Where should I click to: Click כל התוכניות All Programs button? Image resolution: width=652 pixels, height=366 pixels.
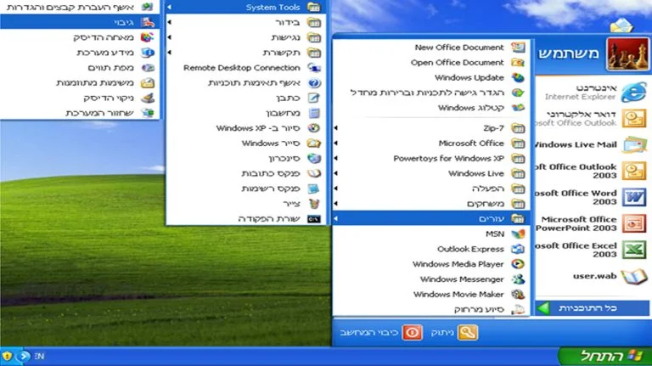pos(592,308)
